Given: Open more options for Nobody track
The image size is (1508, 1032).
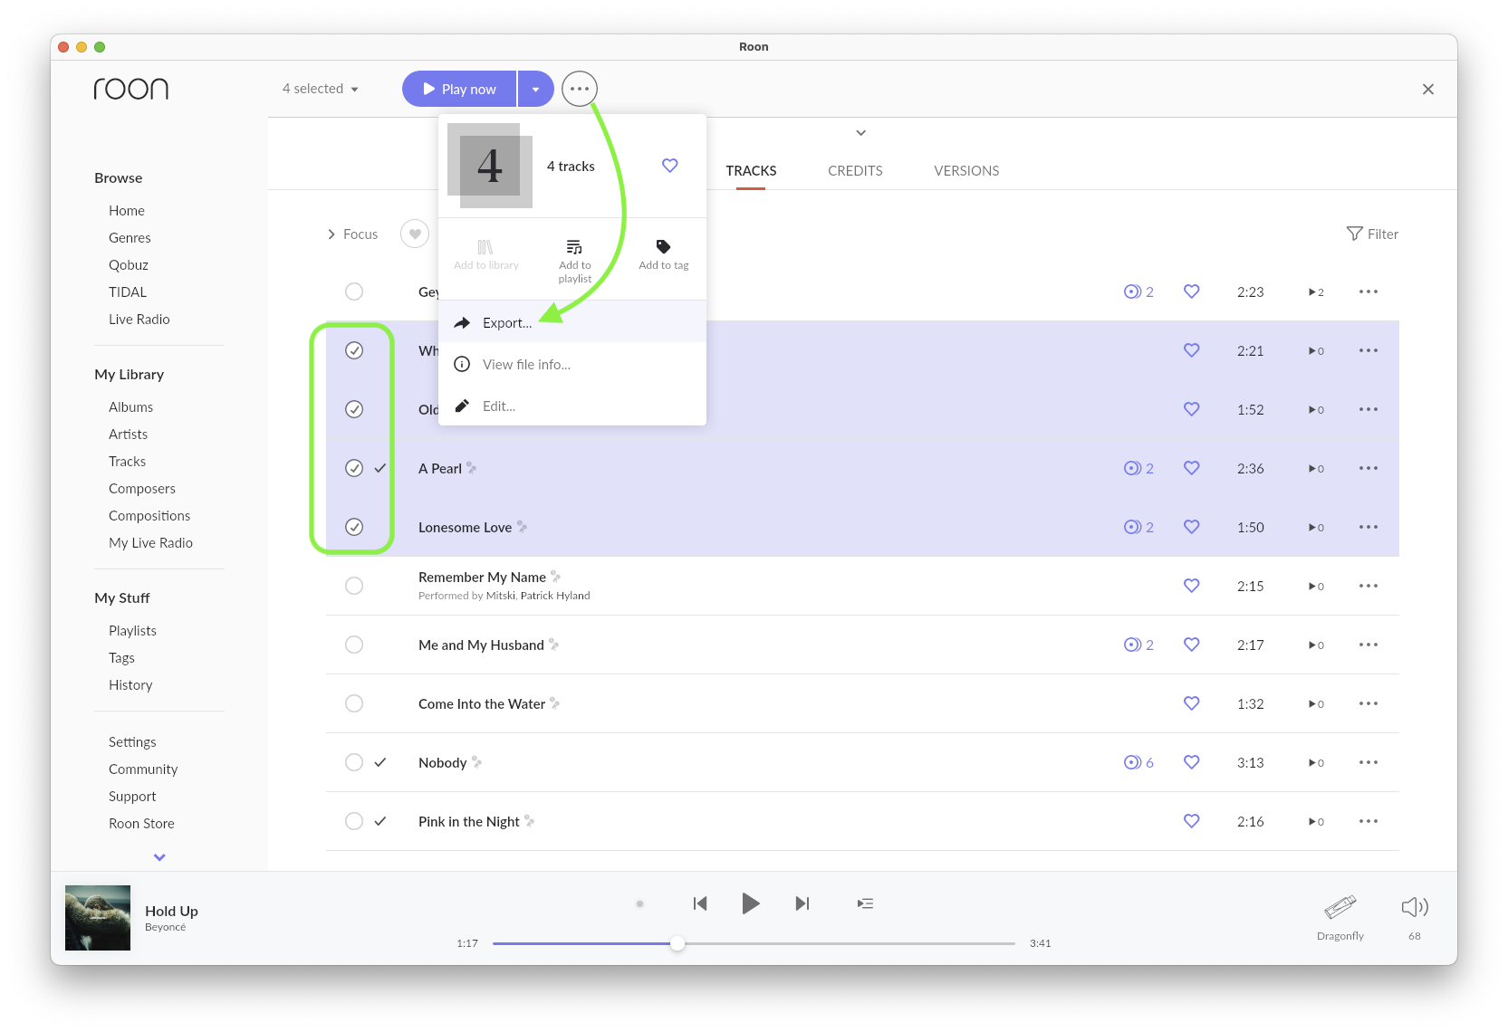Looking at the screenshot, I should coord(1369,762).
